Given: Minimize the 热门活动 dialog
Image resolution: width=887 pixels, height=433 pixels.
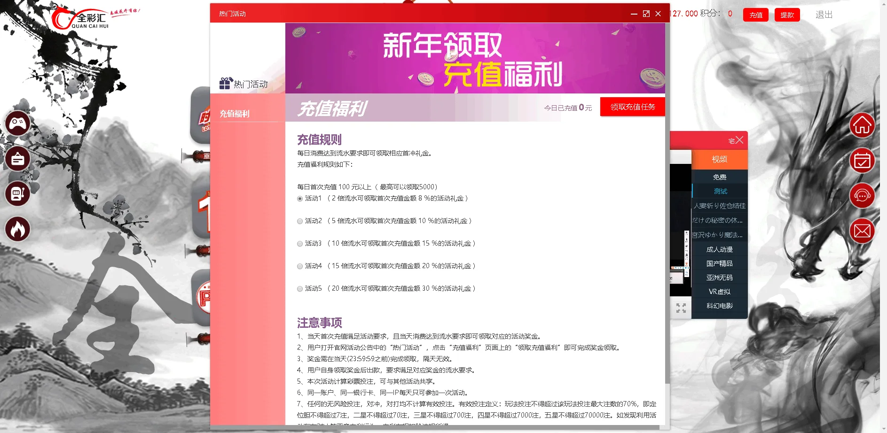Looking at the screenshot, I should pyautogui.click(x=634, y=14).
